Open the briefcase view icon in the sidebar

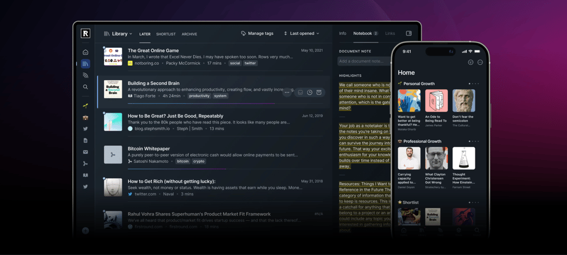click(85, 117)
